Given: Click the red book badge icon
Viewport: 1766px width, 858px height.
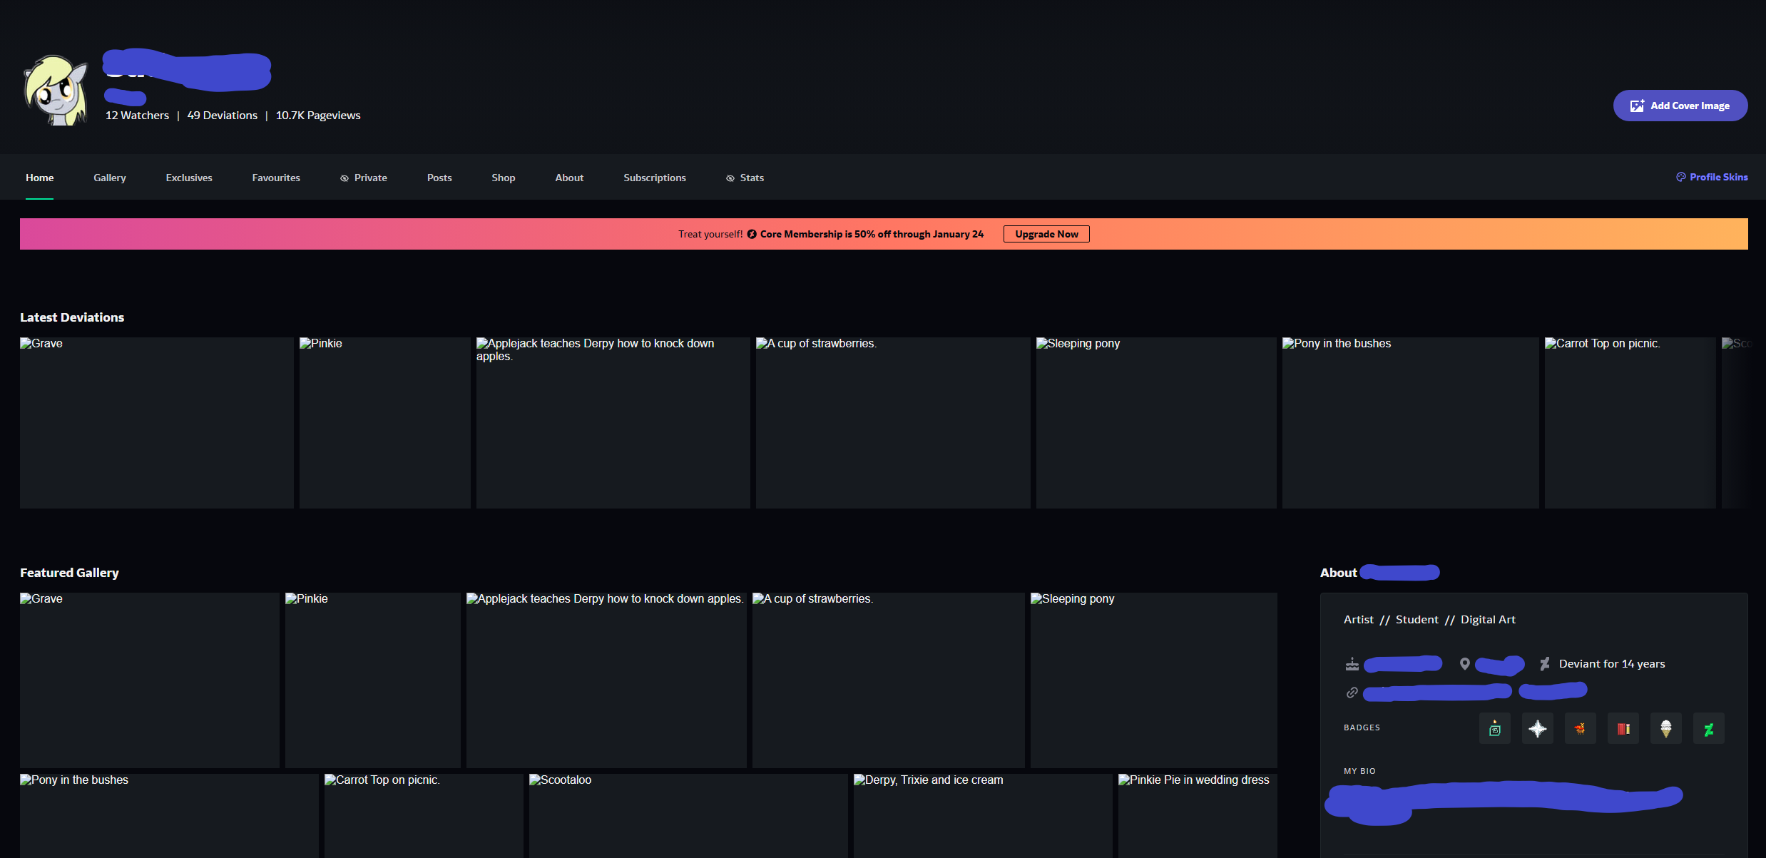Looking at the screenshot, I should click(x=1623, y=728).
